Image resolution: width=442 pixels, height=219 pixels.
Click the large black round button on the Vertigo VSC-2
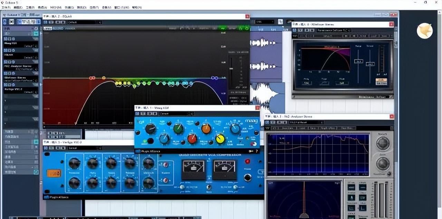click(x=247, y=178)
